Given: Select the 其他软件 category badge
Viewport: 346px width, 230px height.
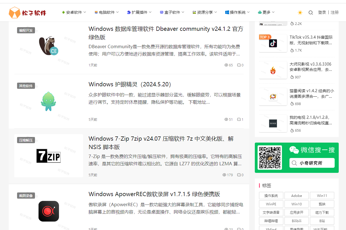Looking at the screenshot, I should tap(26, 86).
